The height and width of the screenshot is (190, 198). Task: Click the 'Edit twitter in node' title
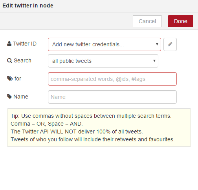point(28,5)
